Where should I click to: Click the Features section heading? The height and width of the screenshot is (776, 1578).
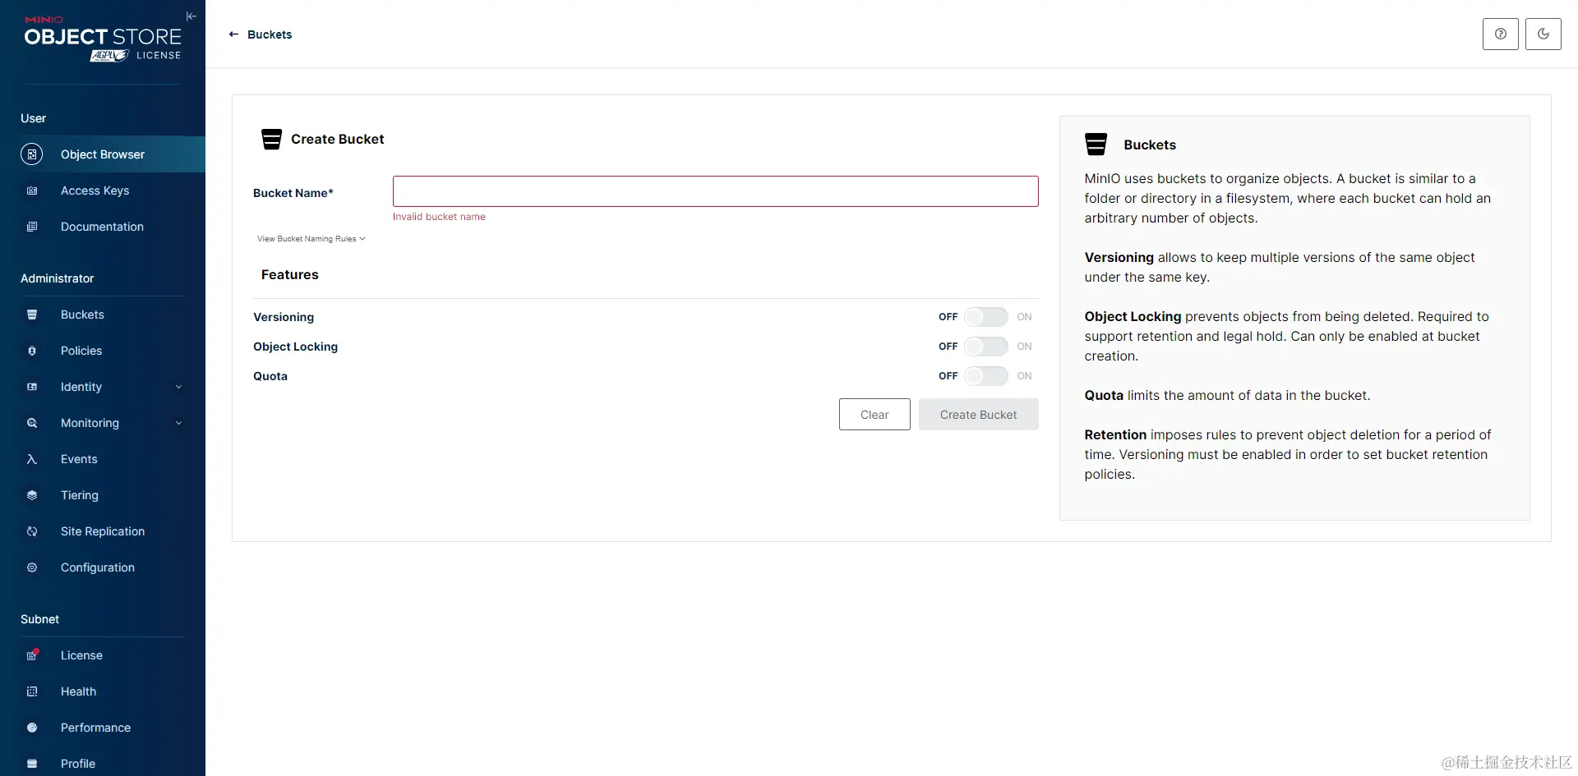tap(290, 275)
